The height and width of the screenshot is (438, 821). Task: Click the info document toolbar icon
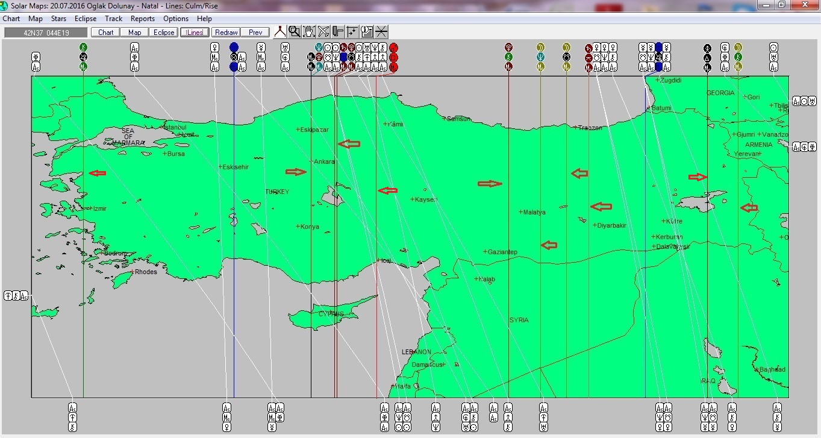(x=367, y=32)
